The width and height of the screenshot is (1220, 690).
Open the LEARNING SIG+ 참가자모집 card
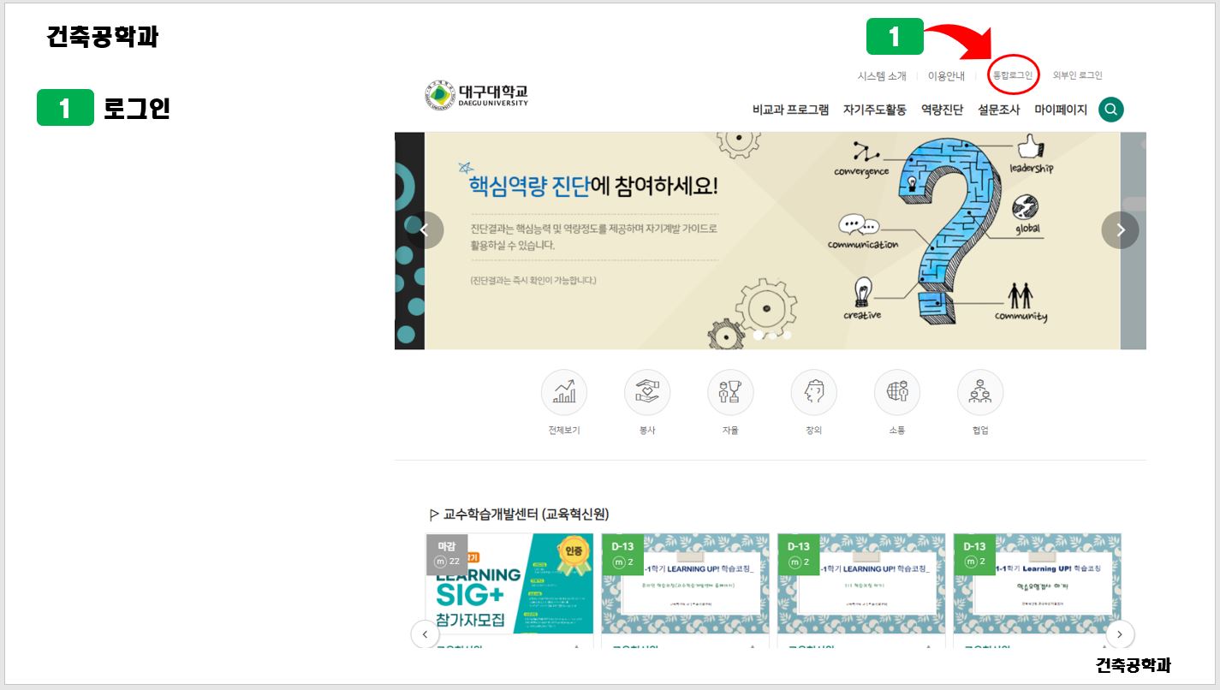coord(509,584)
